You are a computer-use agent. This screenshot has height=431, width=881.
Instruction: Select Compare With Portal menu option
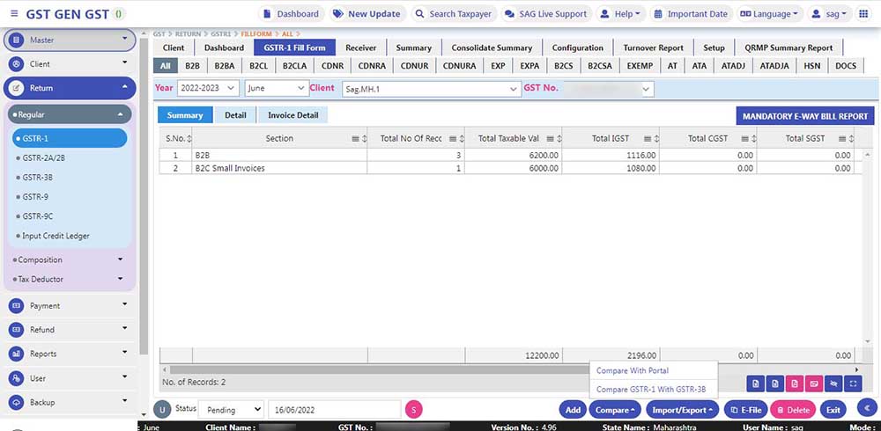[x=632, y=371]
